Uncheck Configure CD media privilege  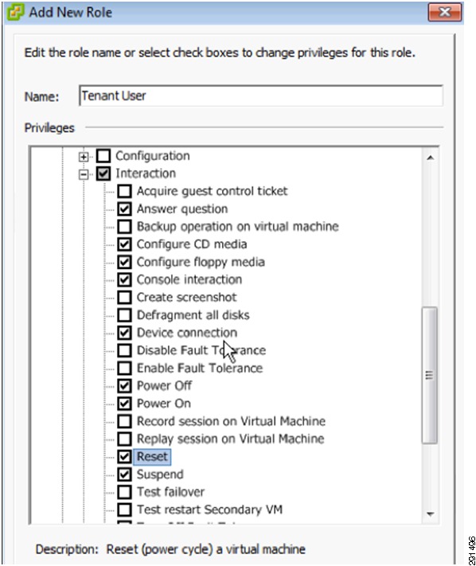124,244
